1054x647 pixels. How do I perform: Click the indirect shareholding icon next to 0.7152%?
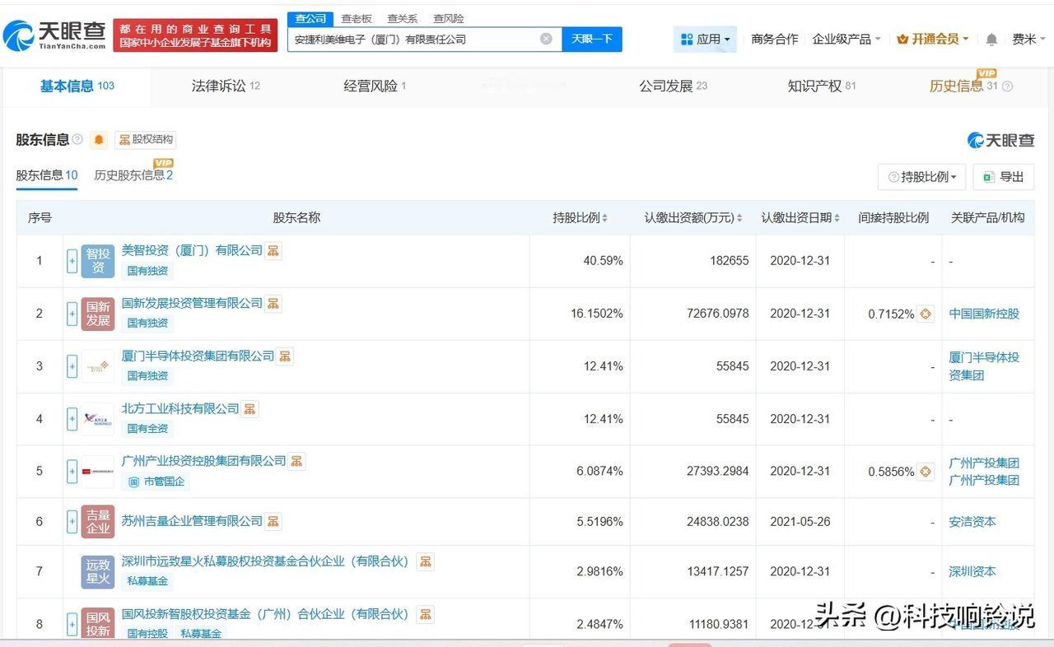click(x=926, y=314)
